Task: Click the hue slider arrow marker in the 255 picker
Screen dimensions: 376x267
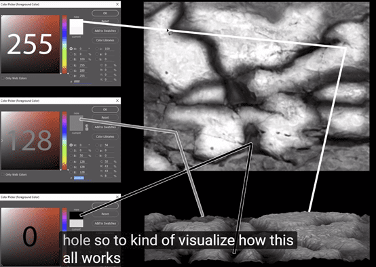Action: tap(61, 73)
